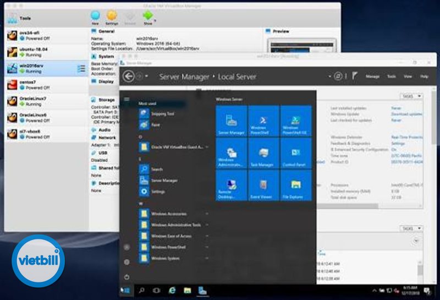Open the Server Manager tile
Viewport: 440px width, 300px height.
coord(231,121)
